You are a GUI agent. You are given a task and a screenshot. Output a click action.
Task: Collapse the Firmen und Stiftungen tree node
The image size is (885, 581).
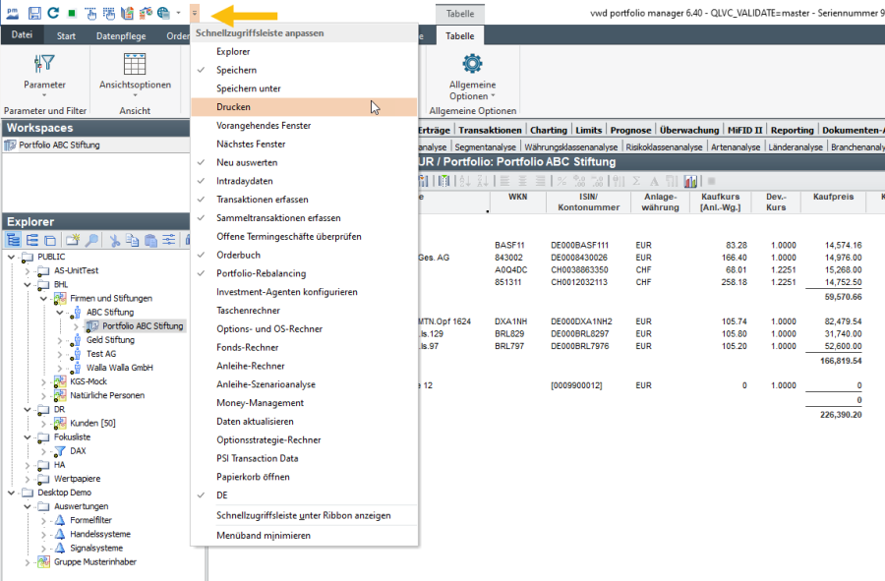click(x=44, y=298)
